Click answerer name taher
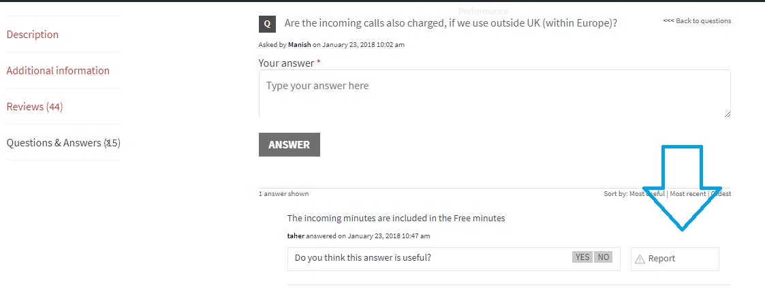This screenshot has width=765, height=307. click(296, 236)
